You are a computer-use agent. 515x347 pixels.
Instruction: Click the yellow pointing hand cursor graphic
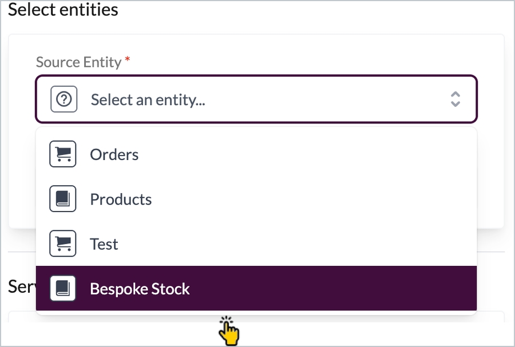click(230, 332)
